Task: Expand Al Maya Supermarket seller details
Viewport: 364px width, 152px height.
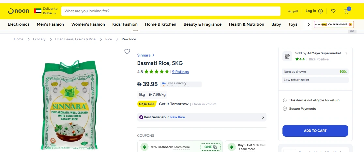Action: (x=346, y=53)
